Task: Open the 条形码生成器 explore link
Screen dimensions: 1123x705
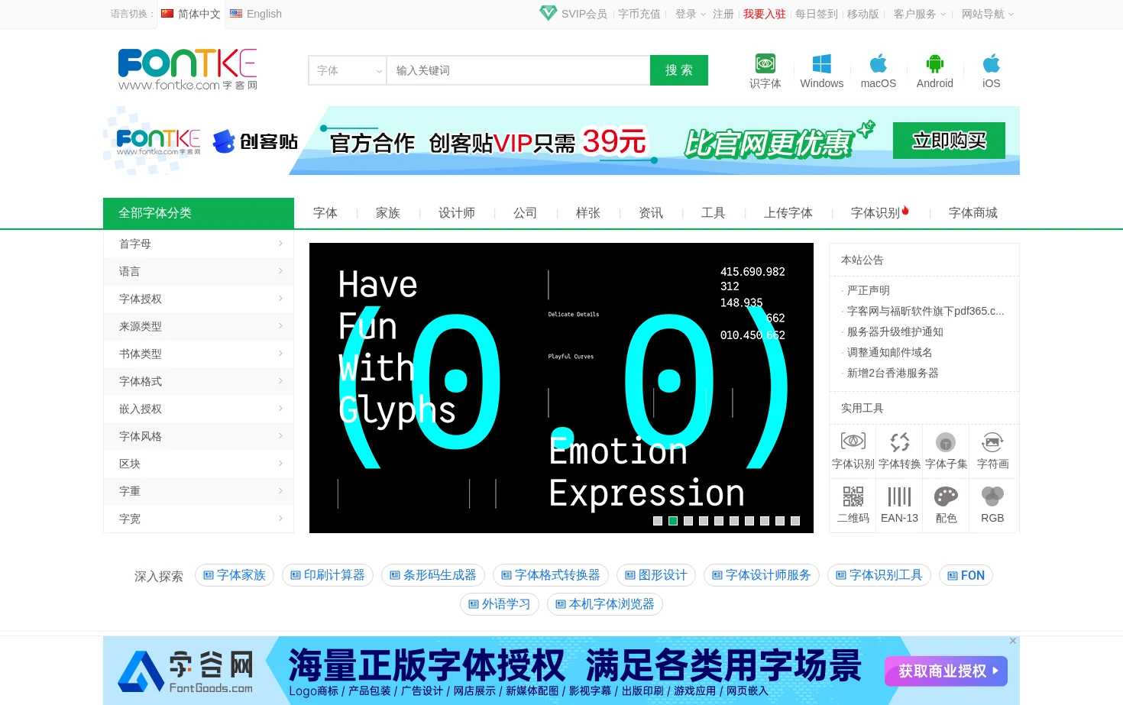Action: pyautogui.click(x=433, y=575)
